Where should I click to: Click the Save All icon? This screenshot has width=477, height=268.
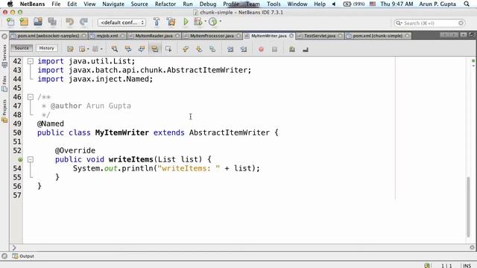click(x=52, y=22)
